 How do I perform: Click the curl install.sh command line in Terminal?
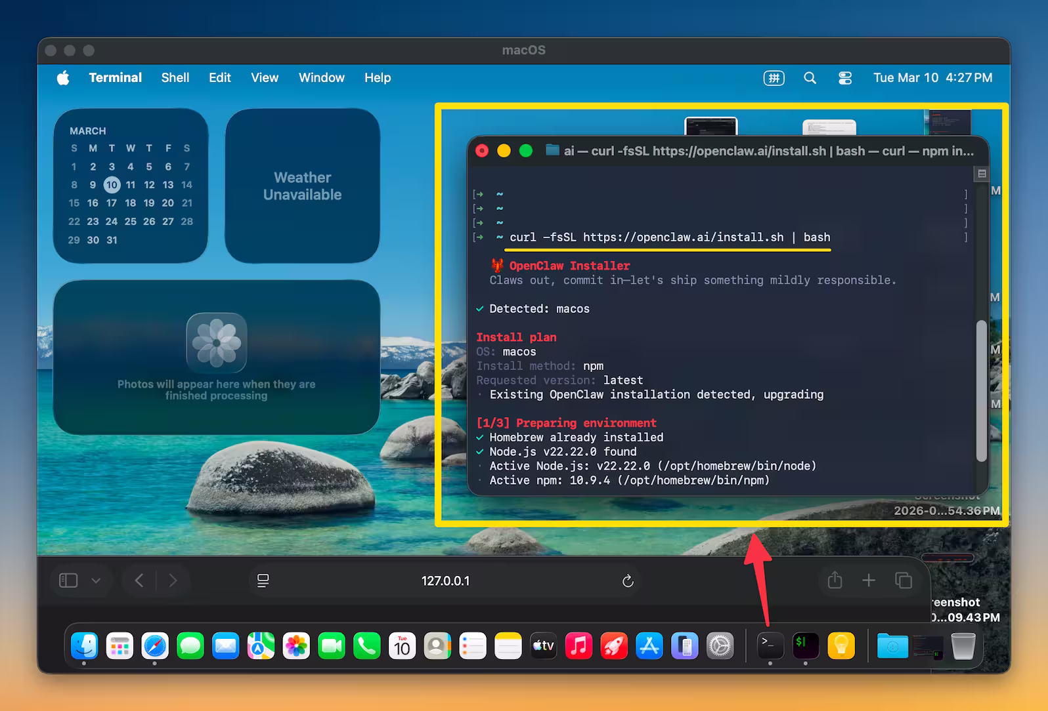pyautogui.click(x=670, y=237)
